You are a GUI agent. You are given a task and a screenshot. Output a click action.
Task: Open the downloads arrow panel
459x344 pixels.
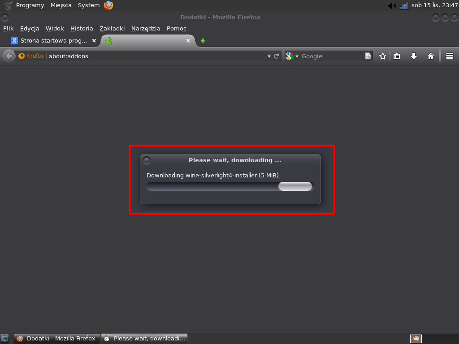point(414,56)
